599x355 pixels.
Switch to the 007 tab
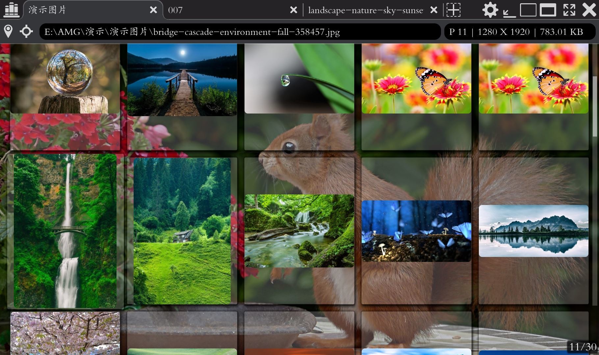pos(197,10)
